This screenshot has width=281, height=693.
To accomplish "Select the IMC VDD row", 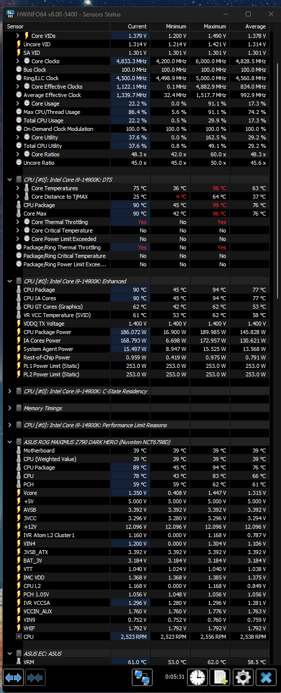I will point(137,577).
